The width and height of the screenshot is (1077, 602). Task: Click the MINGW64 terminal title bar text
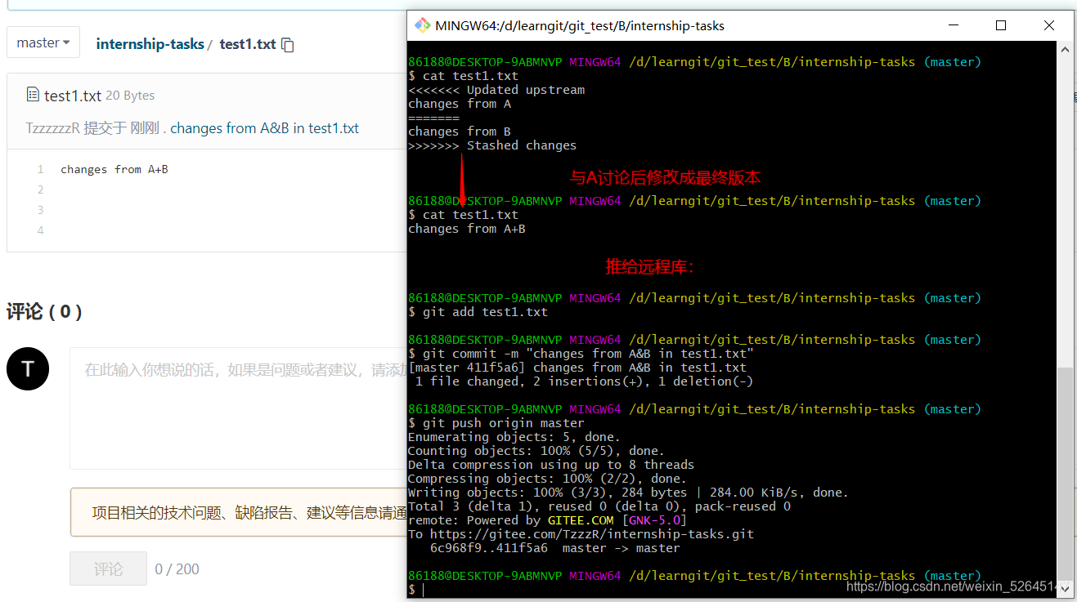pos(580,25)
